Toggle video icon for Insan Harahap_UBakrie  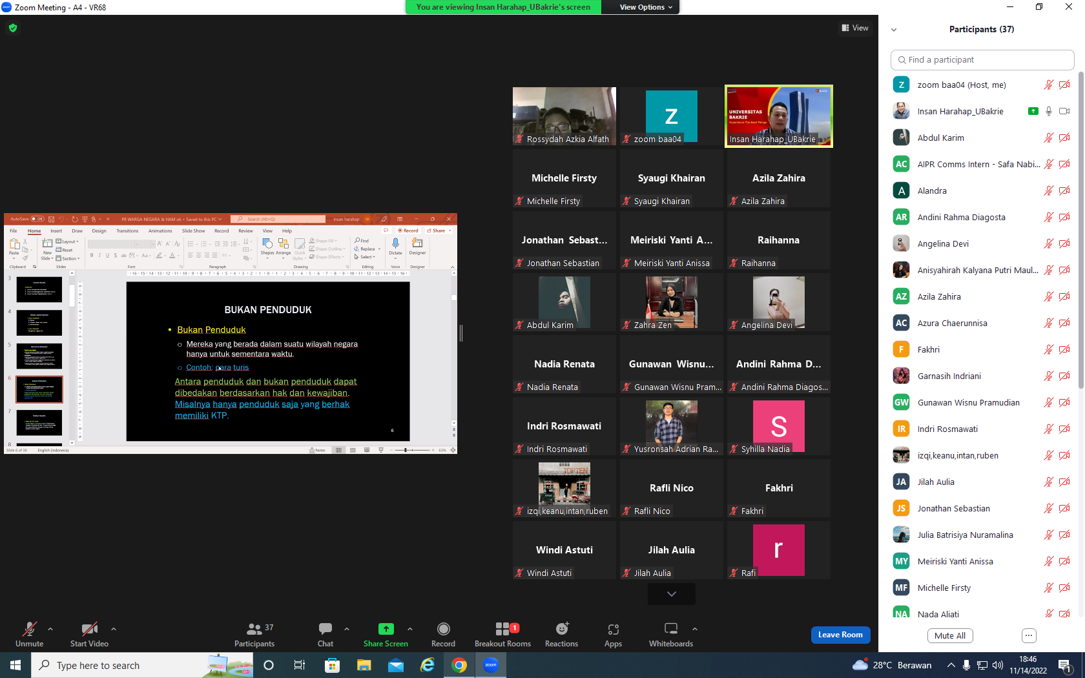1064,111
